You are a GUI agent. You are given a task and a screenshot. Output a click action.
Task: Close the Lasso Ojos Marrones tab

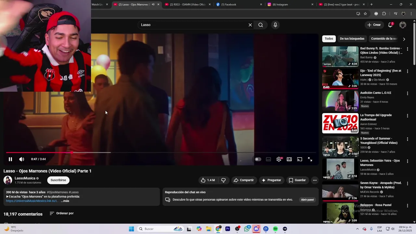158,5
